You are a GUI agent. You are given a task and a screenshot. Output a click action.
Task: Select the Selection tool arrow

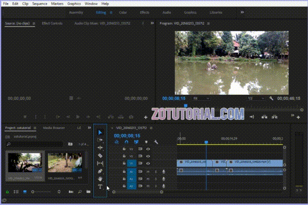point(100,132)
